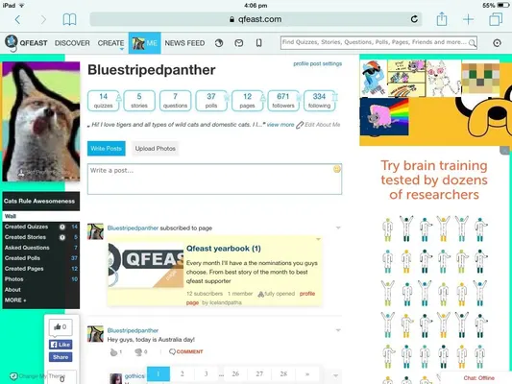Reload the qfeast.com page
The width and height of the screenshot is (512, 384).
click(x=414, y=19)
